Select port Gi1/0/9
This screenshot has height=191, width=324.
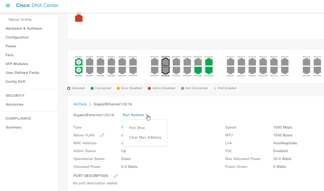[122, 62]
